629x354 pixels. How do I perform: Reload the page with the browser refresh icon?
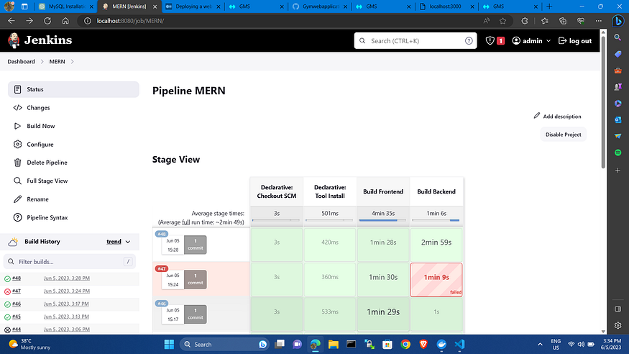(47, 21)
